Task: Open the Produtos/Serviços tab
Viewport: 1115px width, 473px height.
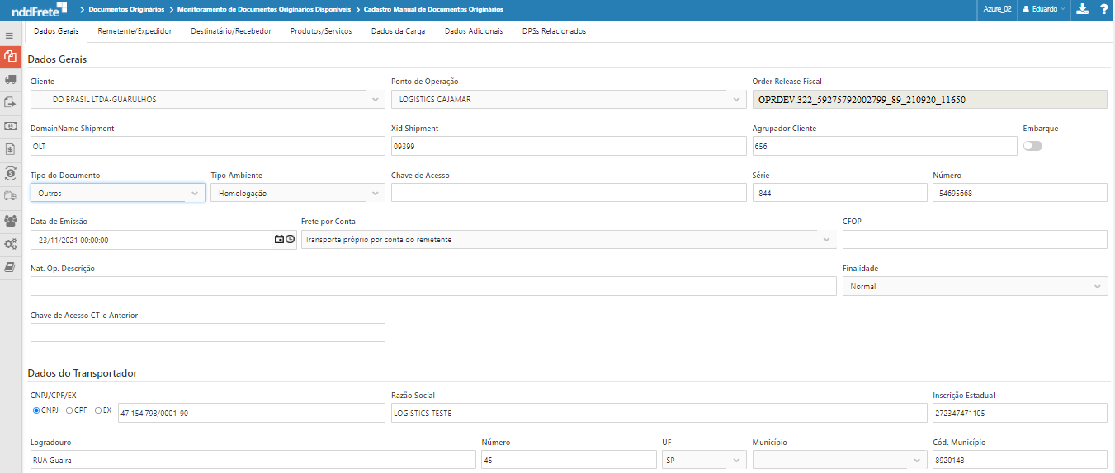Action: [x=321, y=31]
